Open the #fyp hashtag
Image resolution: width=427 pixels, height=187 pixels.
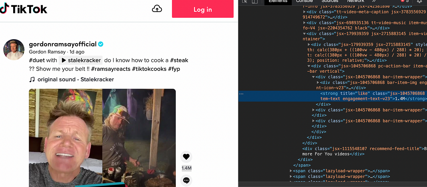point(174,69)
